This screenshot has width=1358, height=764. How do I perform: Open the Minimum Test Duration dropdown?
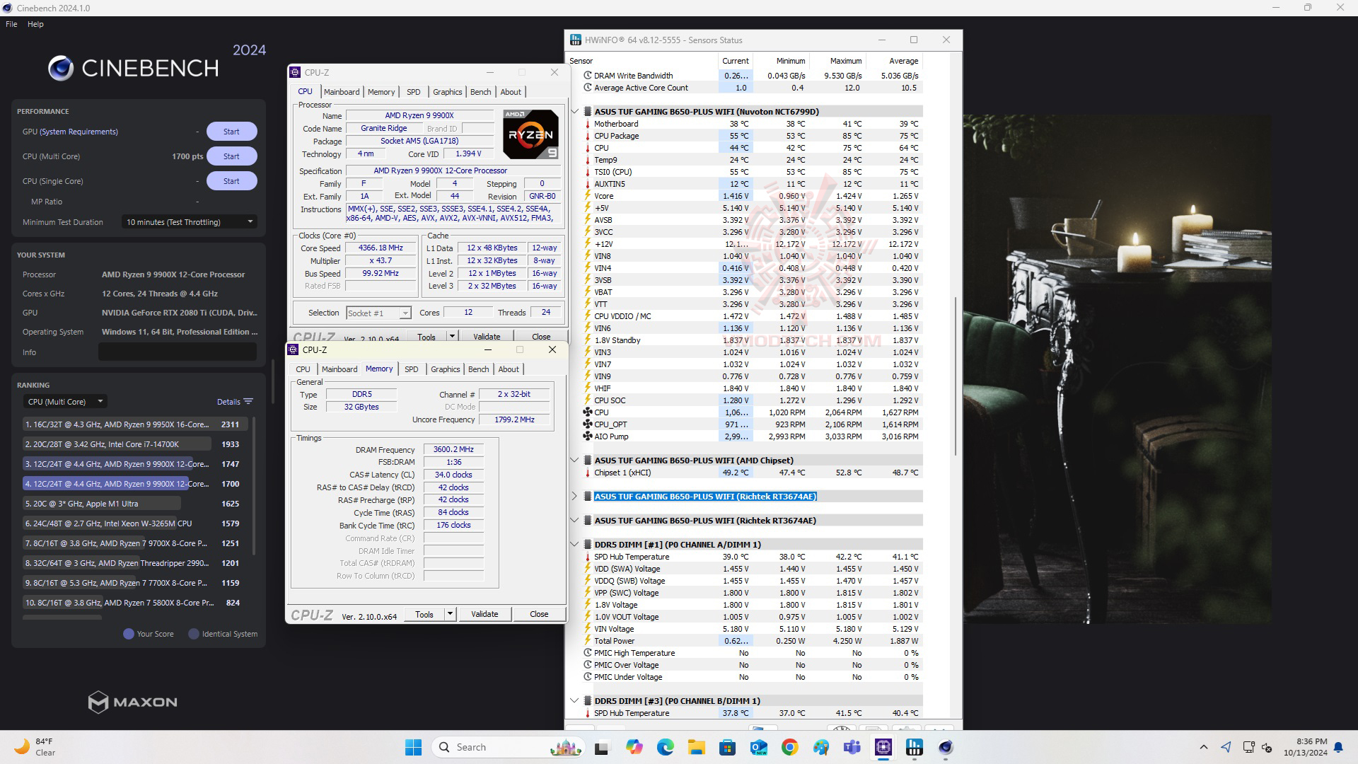(x=189, y=222)
